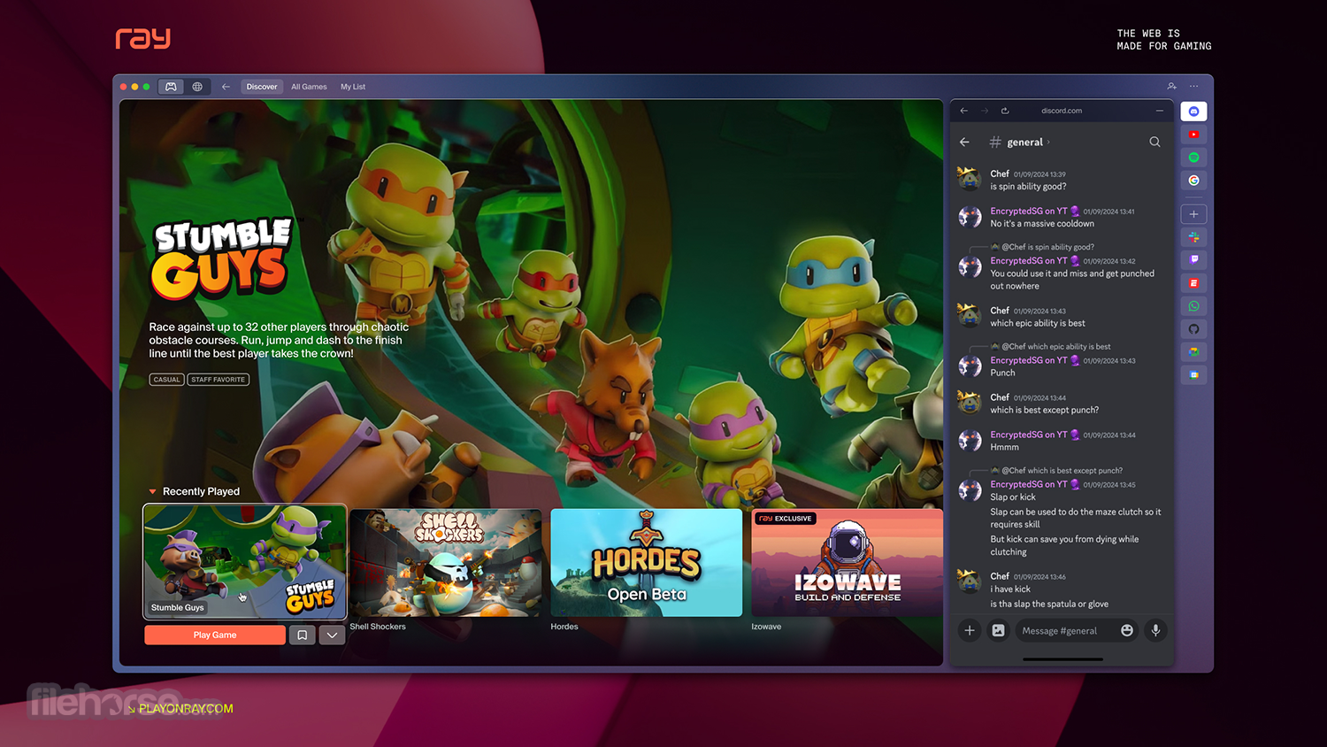Click the Stumble Guys hero logo

[221, 258]
